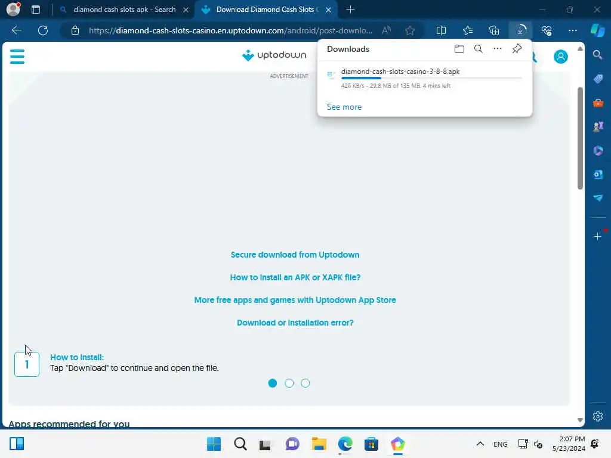This screenshot has width=611, height=458.
Task: Select the second carousel dot
Action: 289,383
